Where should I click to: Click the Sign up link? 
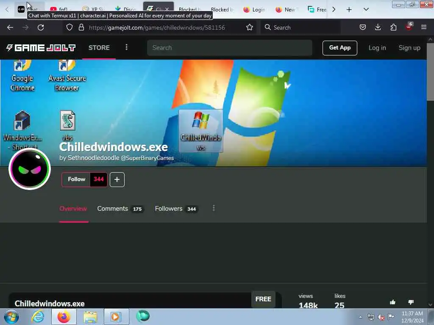point(409,48)
